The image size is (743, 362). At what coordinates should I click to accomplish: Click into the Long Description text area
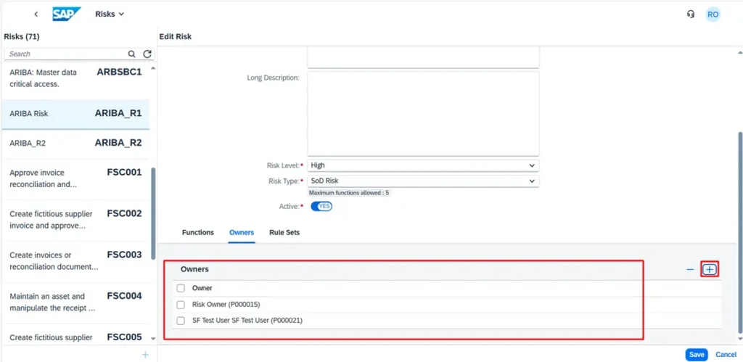pyautogui.click(x=423, y=113)
